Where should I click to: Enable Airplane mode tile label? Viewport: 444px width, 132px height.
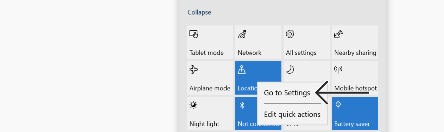pos(210,88)
